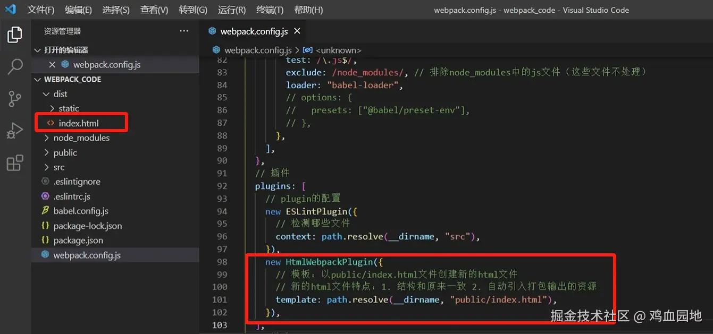Click the VS Code logo icon
The height and width of the screenshot is (334, 713).
coord(10,10)
